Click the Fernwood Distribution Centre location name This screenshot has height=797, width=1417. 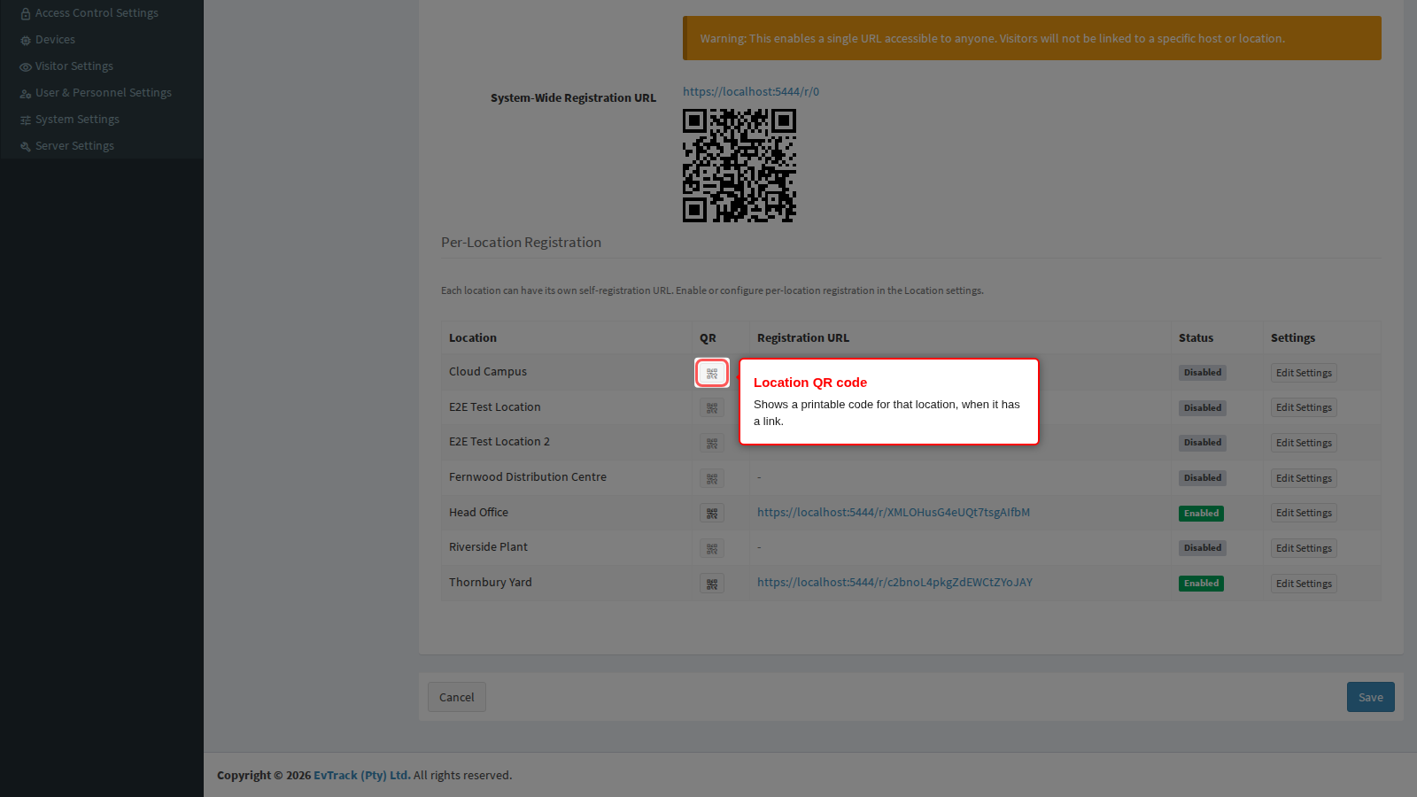pos(528,476)
